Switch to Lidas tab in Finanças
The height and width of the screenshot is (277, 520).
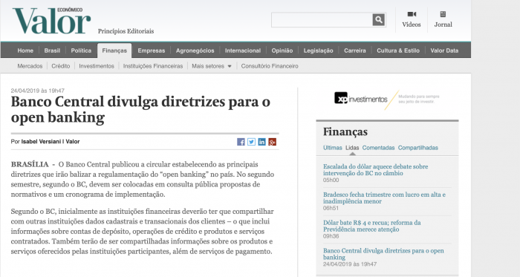tap(352, 148)
